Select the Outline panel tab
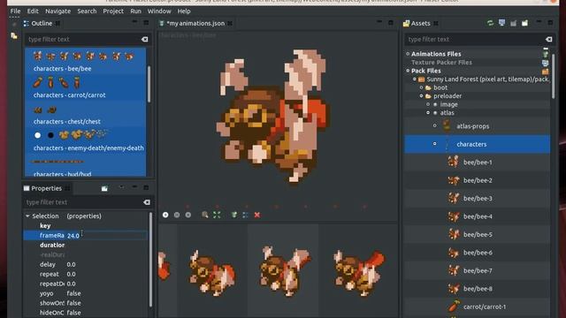566x318 pixels. coord(42,24)
